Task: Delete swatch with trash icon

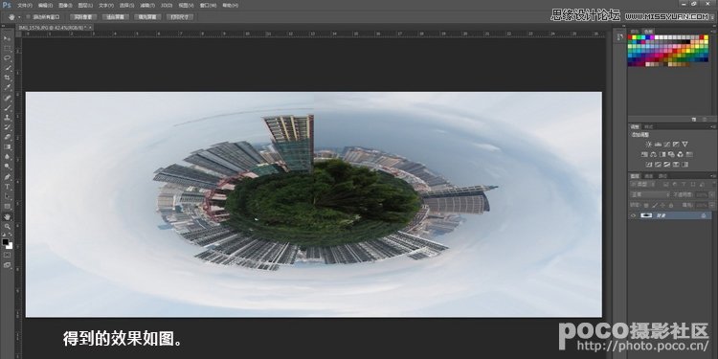Action: [705, 119]
